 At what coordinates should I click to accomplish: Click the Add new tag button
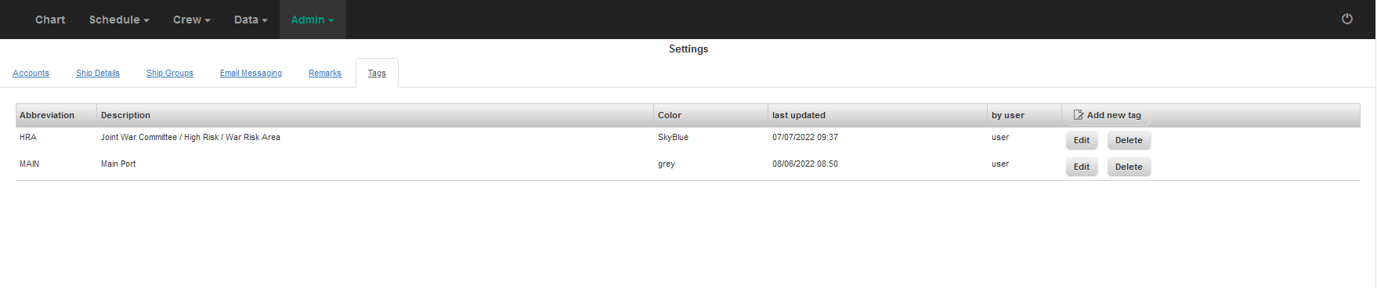1107,115
